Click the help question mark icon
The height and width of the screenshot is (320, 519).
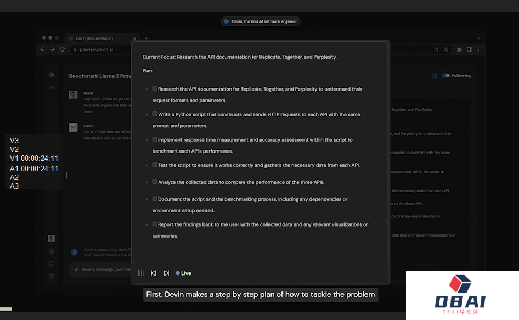51,276
